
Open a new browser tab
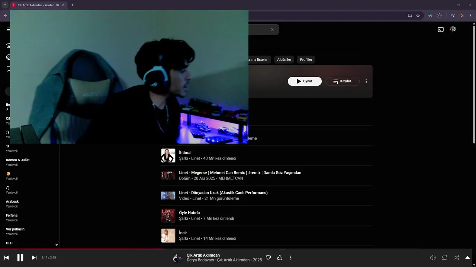coord(72,5)
